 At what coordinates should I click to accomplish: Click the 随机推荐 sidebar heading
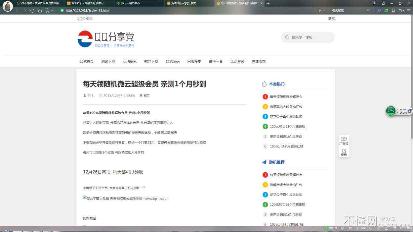tap(277, 162)
